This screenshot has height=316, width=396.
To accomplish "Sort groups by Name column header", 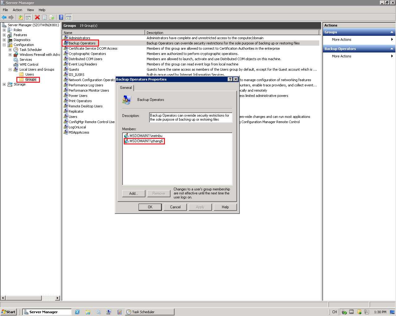I will (x=104, y=32).
